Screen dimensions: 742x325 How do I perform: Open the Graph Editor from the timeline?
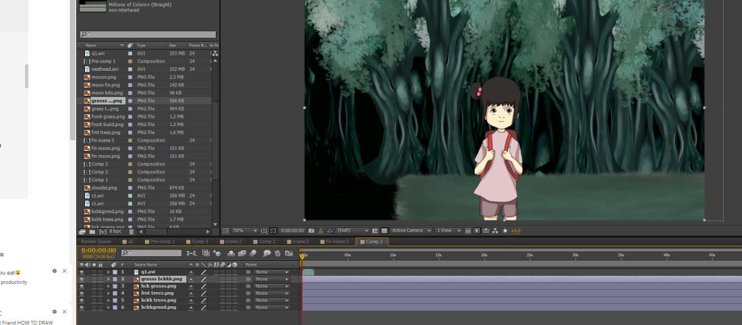click(x=289, y=253)
